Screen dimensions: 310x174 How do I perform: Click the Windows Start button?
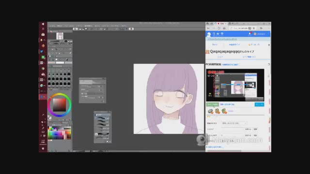[x=43, y=24]
